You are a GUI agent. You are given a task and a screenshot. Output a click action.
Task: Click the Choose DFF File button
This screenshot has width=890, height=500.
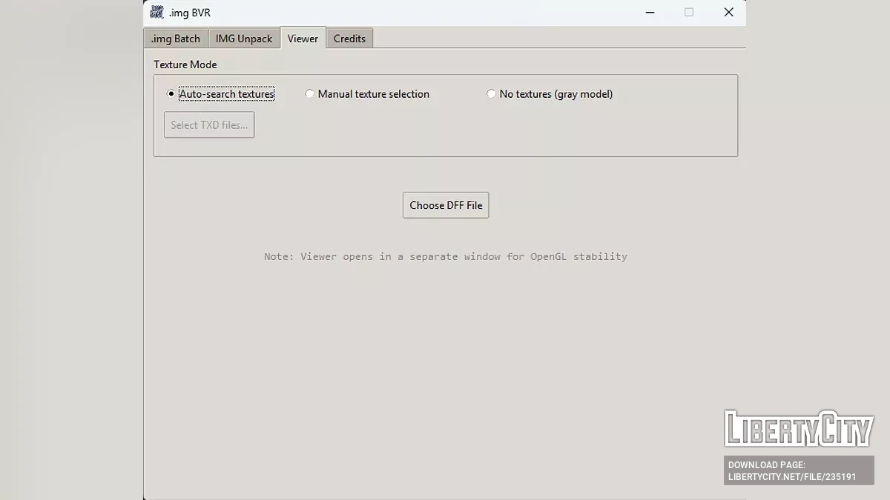pyautogui.click(x=446, y=205)
